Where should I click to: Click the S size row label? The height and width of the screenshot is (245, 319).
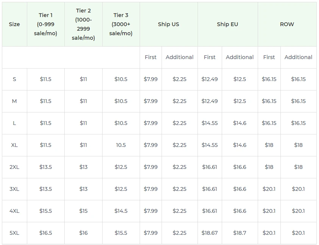pyautogui.click(x=14, y=79)
